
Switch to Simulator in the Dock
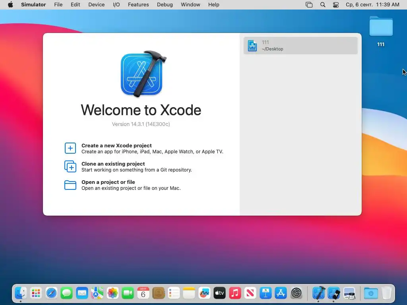pyautogui.click(x=334, y=293)
